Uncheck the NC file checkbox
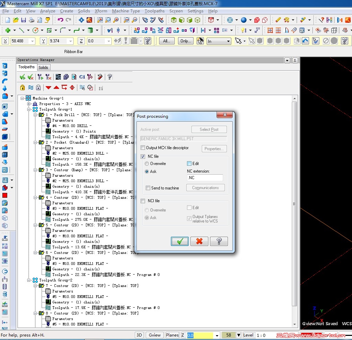Screen dimensions: 352x340 click(143, 156)
